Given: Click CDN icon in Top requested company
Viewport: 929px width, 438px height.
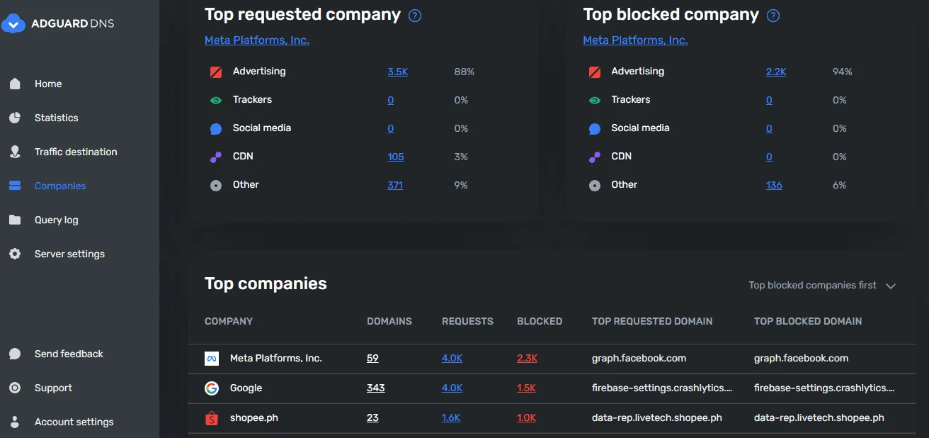Looking at the screenshot, I should (x=216, y=157).
